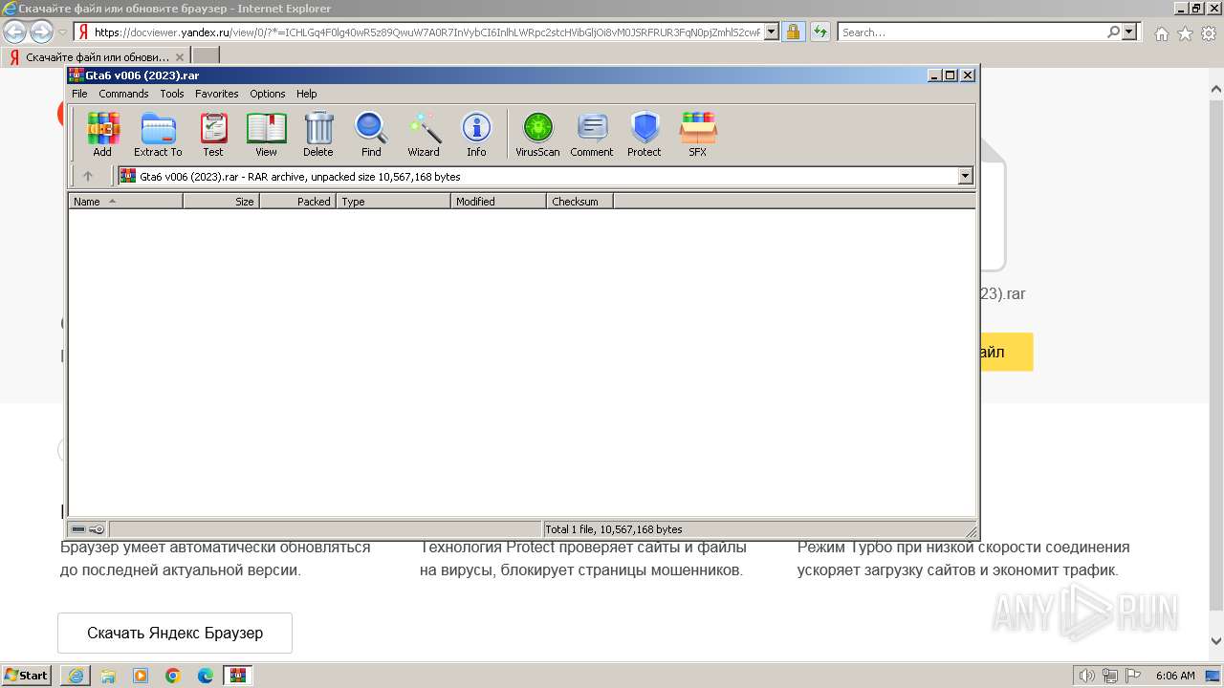Viewport: 1224px width, 688px height.
Task: Click the security lock icon in address bar
Action: [794, 32]
